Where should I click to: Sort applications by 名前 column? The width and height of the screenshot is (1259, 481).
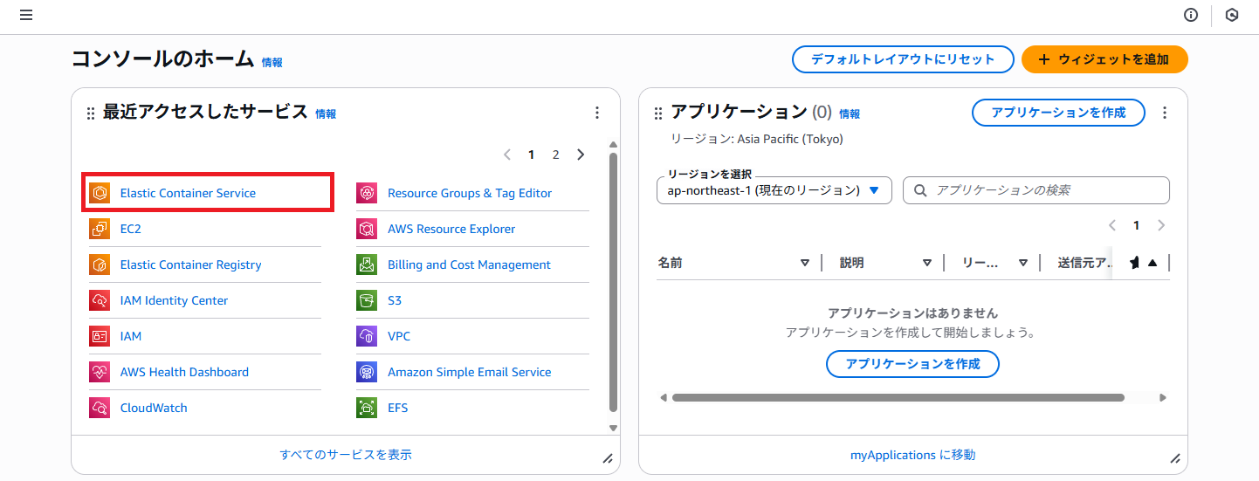click(804, 263)
